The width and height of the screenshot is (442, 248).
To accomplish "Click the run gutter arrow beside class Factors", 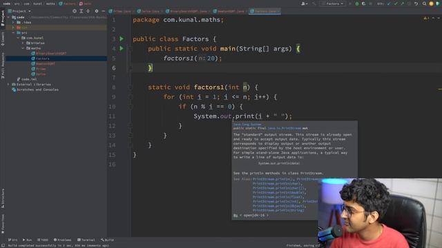I will click(122, 39).
